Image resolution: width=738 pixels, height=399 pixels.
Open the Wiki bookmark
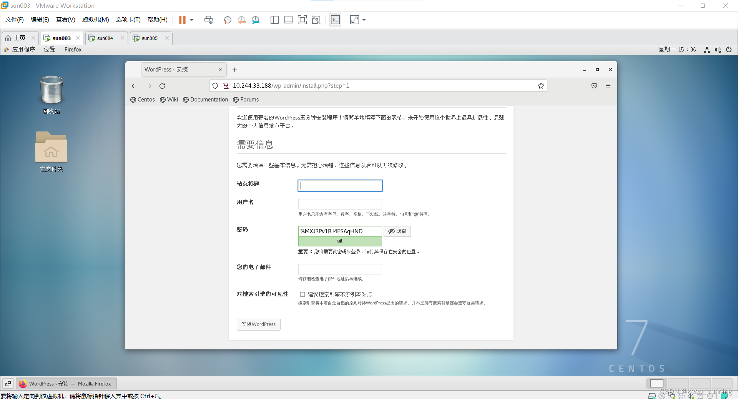[169, 100]
